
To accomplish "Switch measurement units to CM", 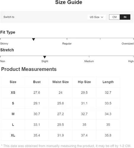I will coord(114,17).
